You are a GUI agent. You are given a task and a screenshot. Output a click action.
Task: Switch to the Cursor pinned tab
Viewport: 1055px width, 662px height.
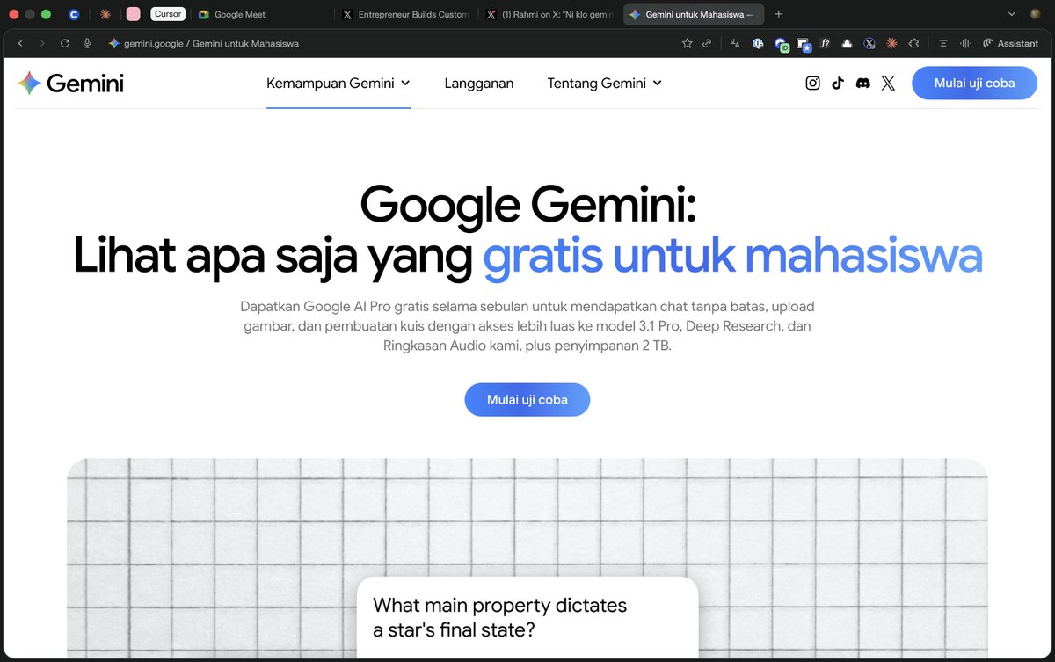click(168, 14)
